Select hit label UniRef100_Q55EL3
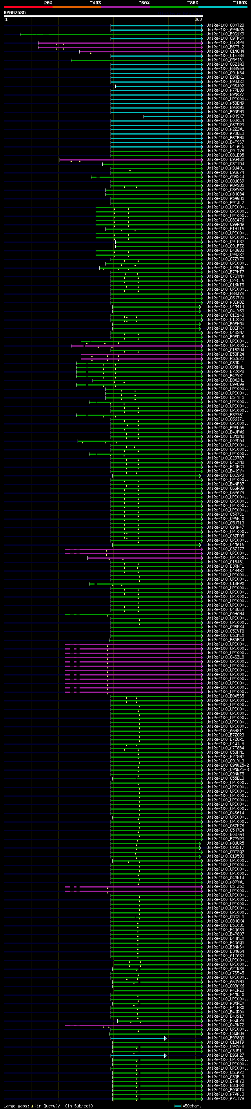Image resolution: width=251 pixels, height=1109 pixels. [x=225, y=779]
